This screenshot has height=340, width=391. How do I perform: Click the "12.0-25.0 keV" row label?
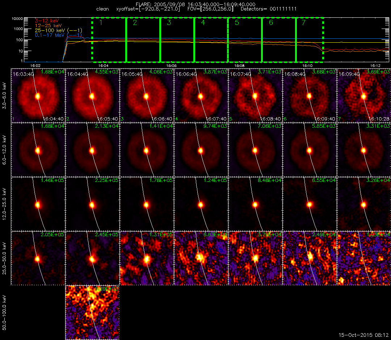(4, 204)
